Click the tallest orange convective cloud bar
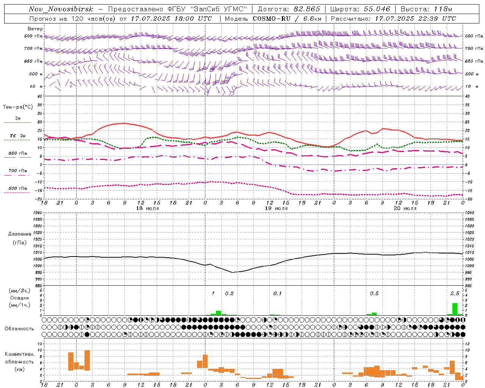This screenshot has width=485, height=388. click(x=87, y=360)
